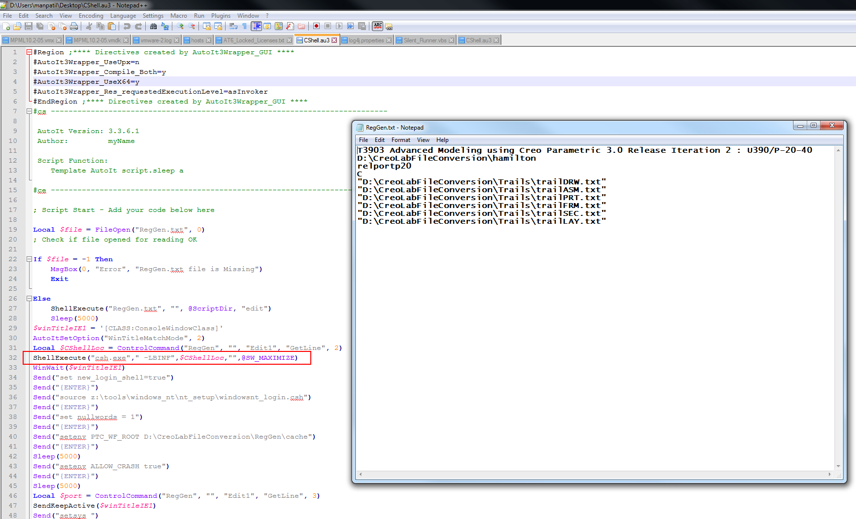Click the Close document toolbar icon

51,26
